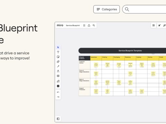
Task: Open the board main menu icon
Action: 84,25
